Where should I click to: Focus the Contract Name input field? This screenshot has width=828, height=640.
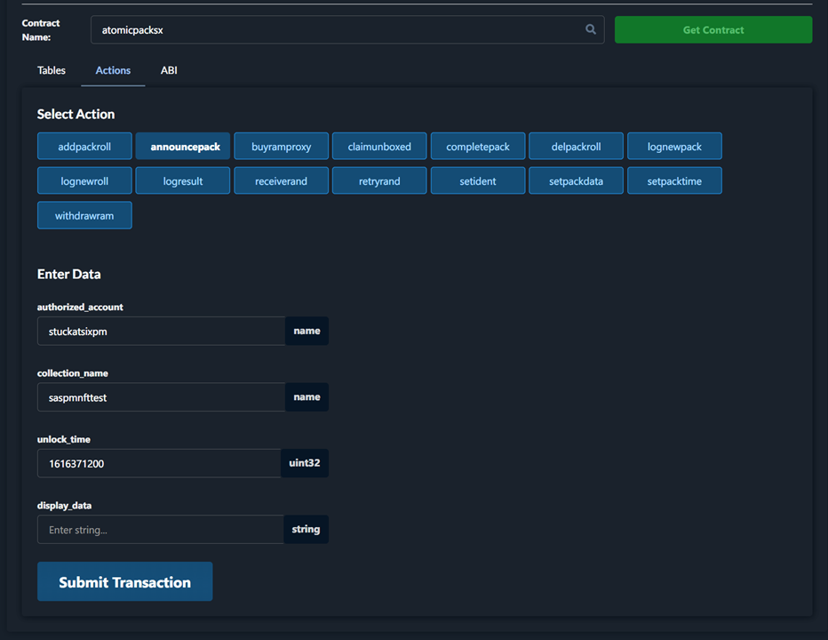click(x=347, y=29)
